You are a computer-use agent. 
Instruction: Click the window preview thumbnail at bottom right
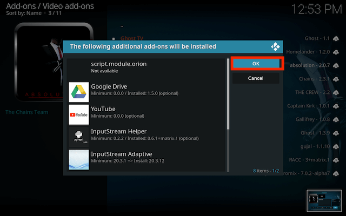click(324, 200)
